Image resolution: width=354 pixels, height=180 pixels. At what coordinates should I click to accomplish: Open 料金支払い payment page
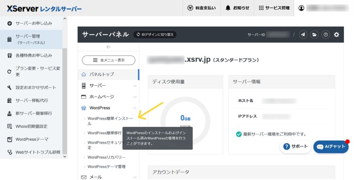tap(202, 8)
